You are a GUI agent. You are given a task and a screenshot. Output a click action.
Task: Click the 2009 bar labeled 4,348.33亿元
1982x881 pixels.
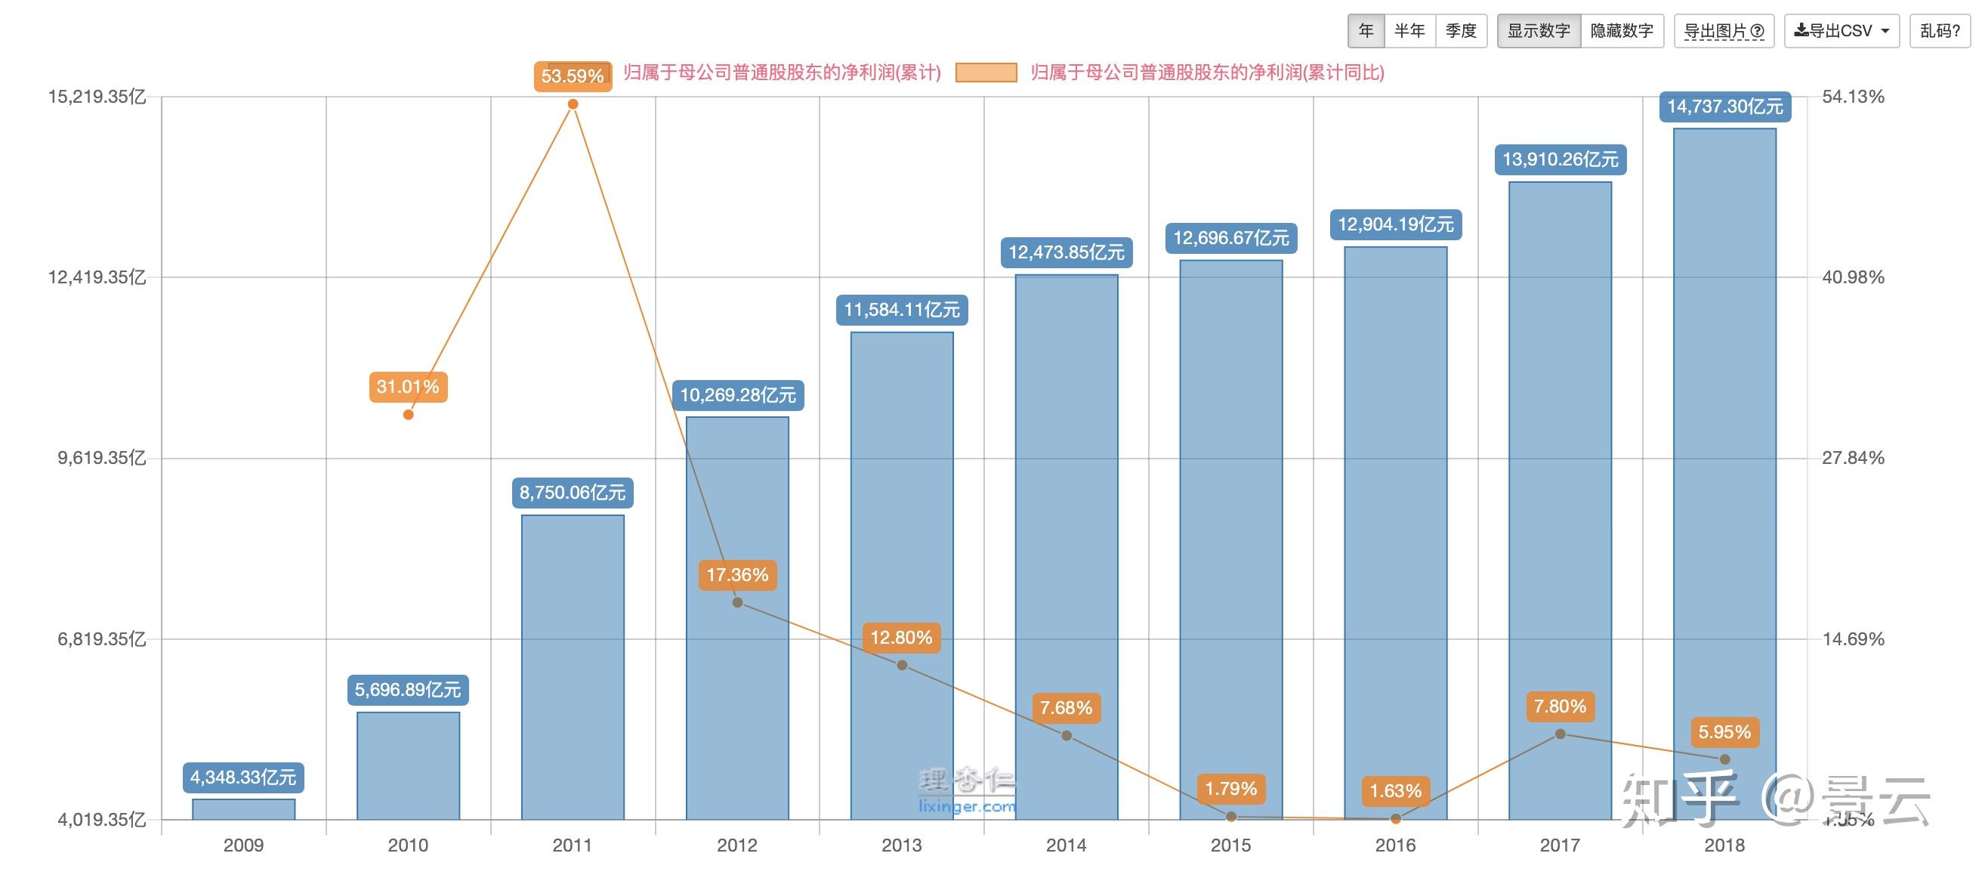244,808
